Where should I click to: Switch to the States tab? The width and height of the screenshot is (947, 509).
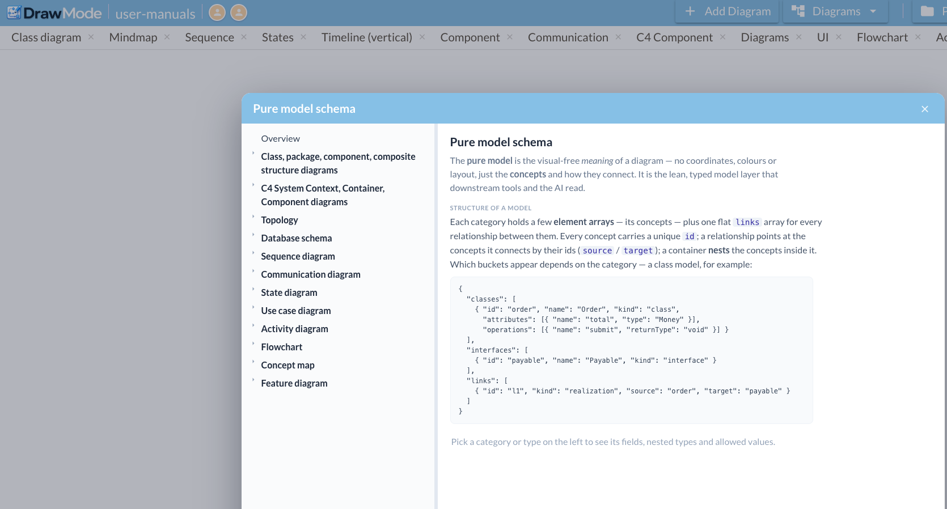point(278,37)
